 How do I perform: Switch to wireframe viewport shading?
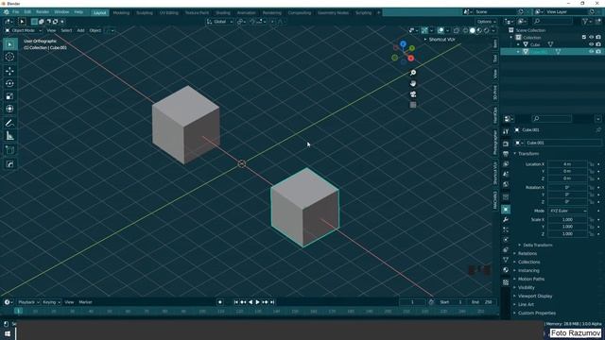pyautogui.click(x=465, y=30)
